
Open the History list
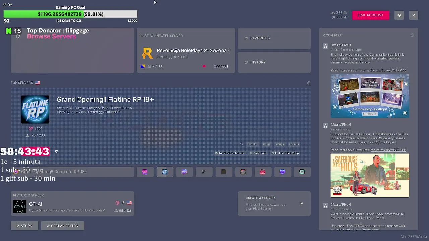(x=274, y=62)
